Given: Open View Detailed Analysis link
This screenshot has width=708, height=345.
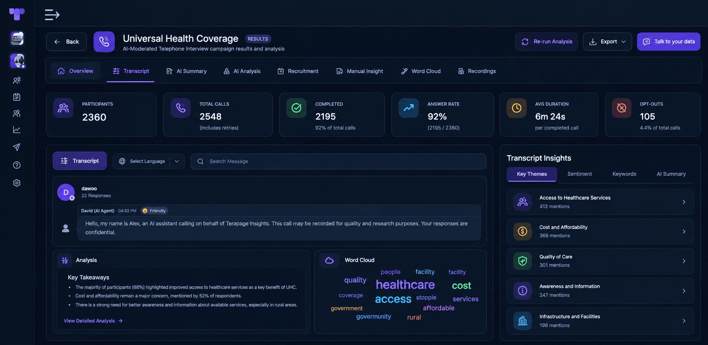Looking at the screenshot, I should [x=93, y=321].
